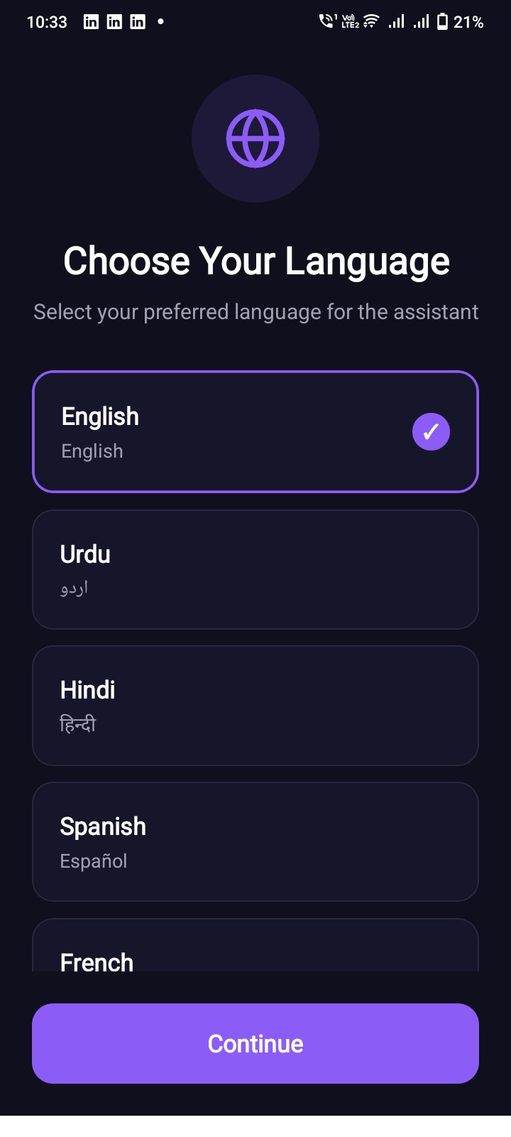Tap the Wi-Fi calling phone icon
The image size is (511, 1137).
point(326,21)
